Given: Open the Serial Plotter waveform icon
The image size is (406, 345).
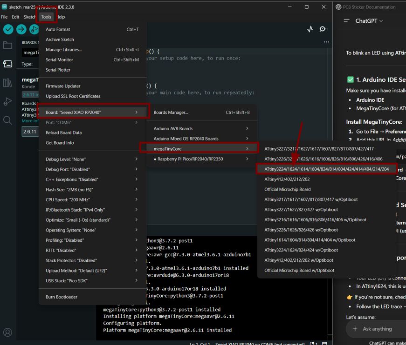Looking at the screenshot, I should pos(310,29).
